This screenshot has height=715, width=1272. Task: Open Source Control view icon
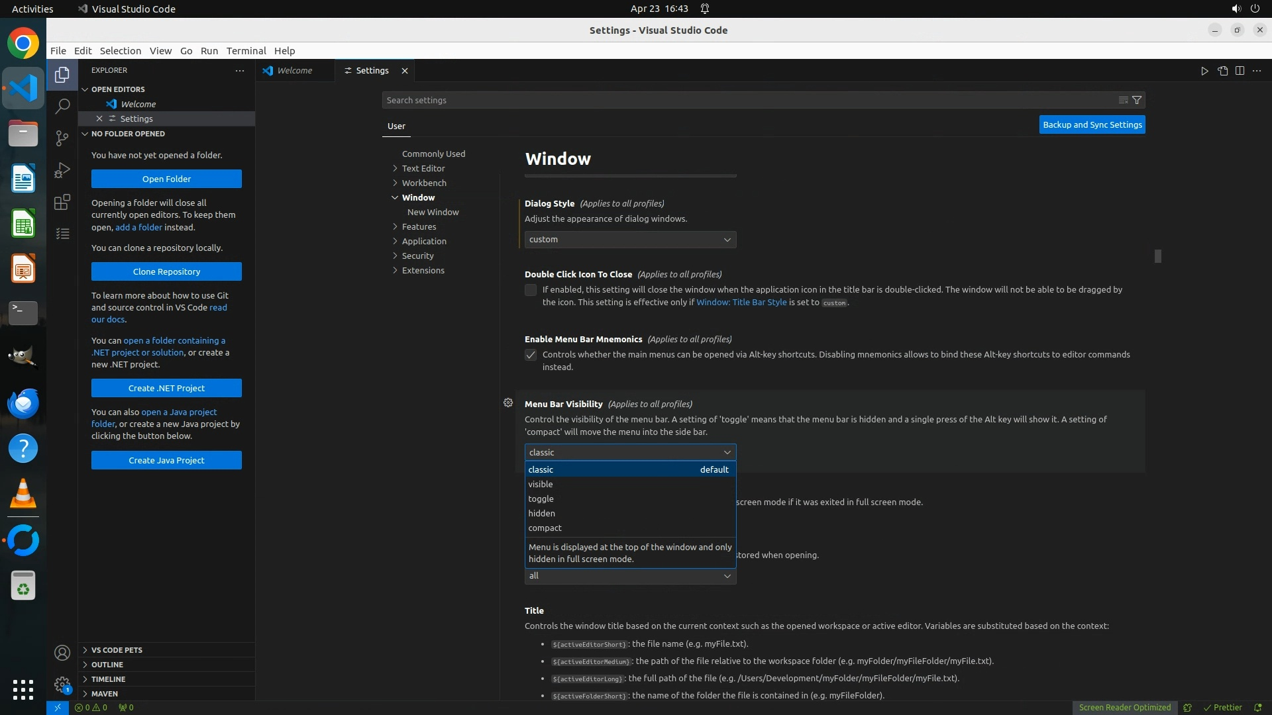coord(62,138)
